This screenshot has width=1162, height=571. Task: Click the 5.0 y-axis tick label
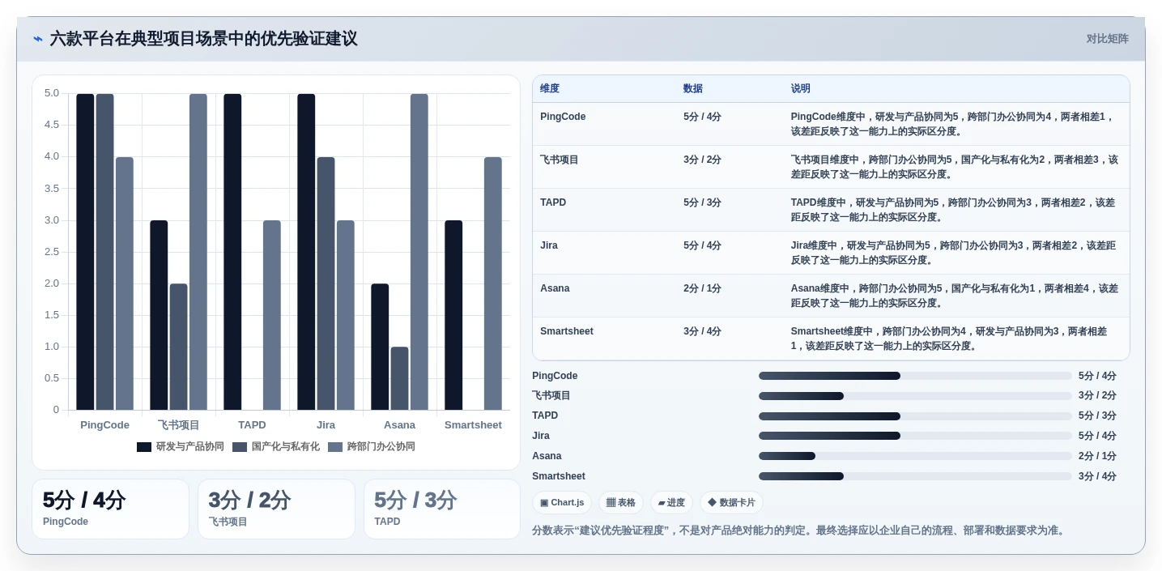(52, 93)
